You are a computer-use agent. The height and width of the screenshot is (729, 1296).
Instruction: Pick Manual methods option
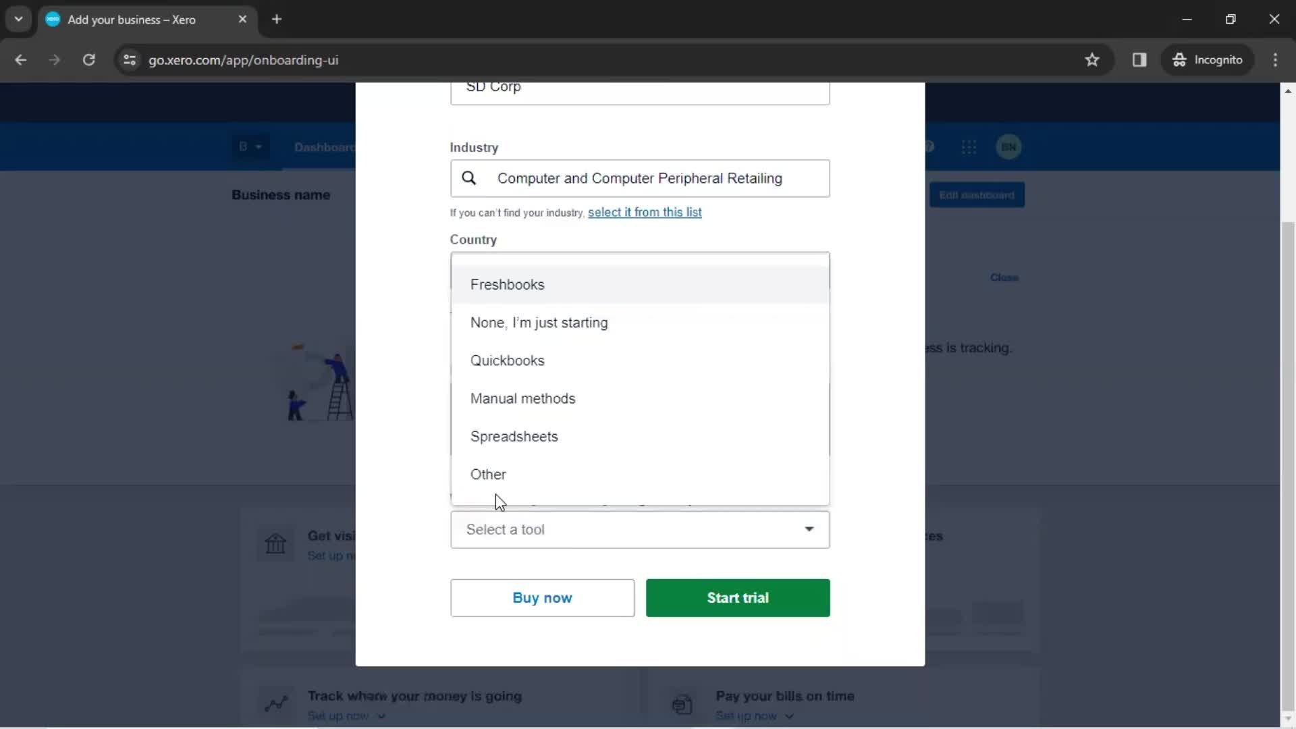(x=640, y=398)
